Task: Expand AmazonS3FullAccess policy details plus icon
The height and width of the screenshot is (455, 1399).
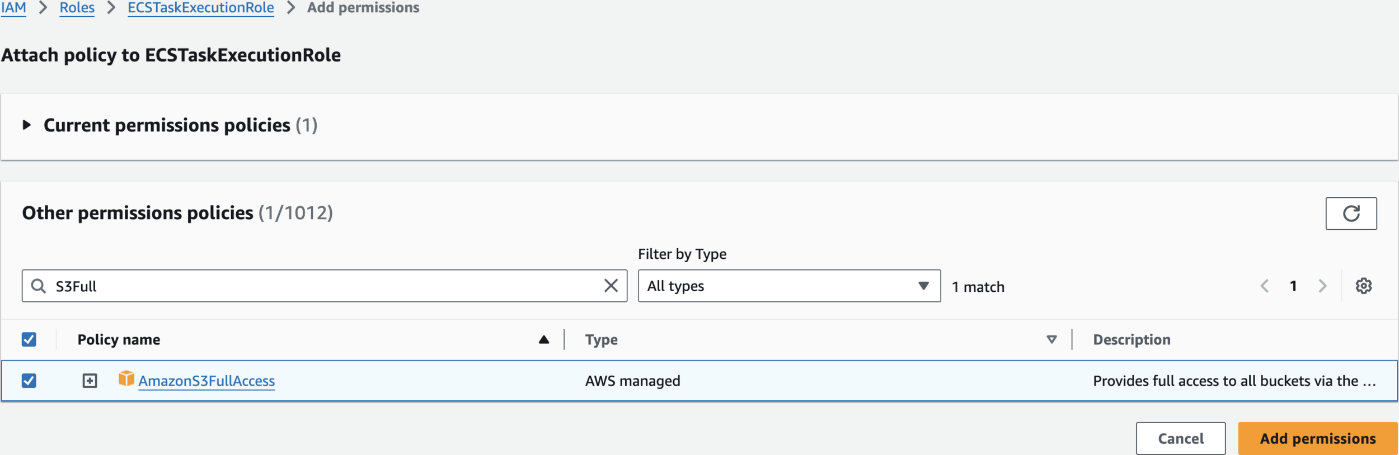Action: tap(90, 381)
